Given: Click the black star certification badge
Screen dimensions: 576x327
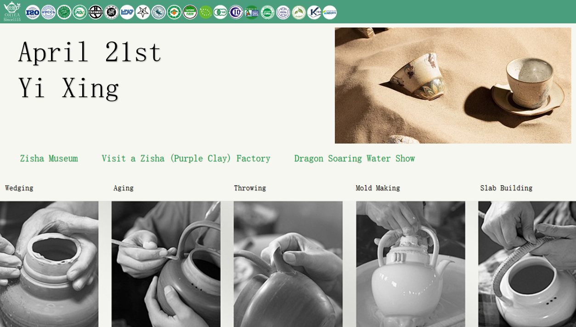Looking at the screenshot, I should coord(143,12).
